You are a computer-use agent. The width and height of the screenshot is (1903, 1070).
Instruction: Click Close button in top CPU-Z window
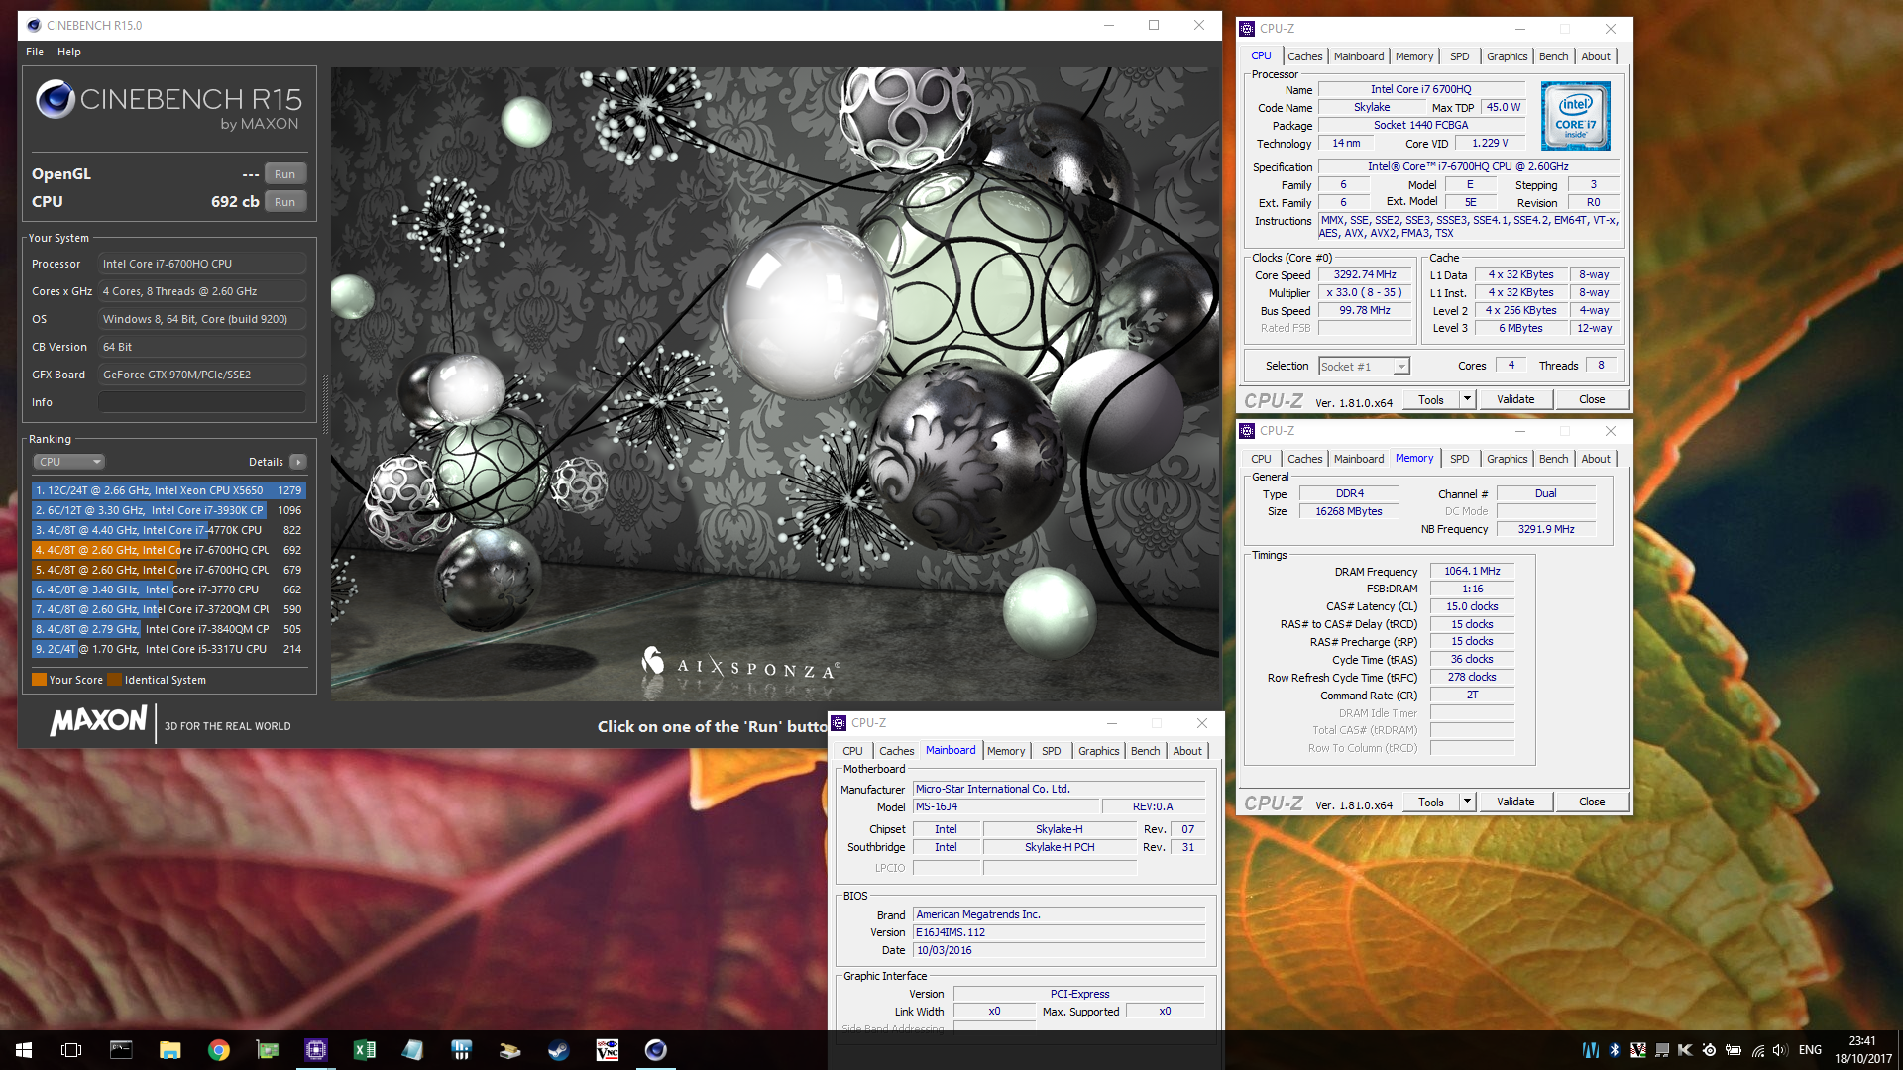1592,399
